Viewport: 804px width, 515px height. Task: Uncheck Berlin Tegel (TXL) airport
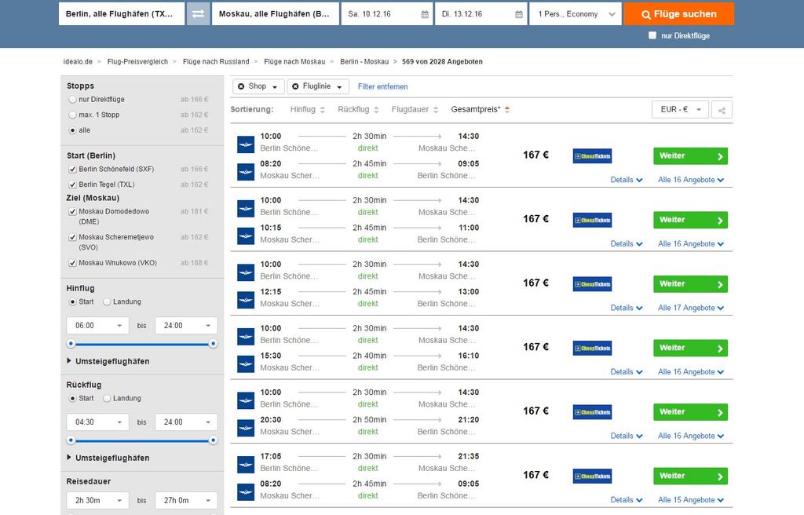[x=72, y=184]
